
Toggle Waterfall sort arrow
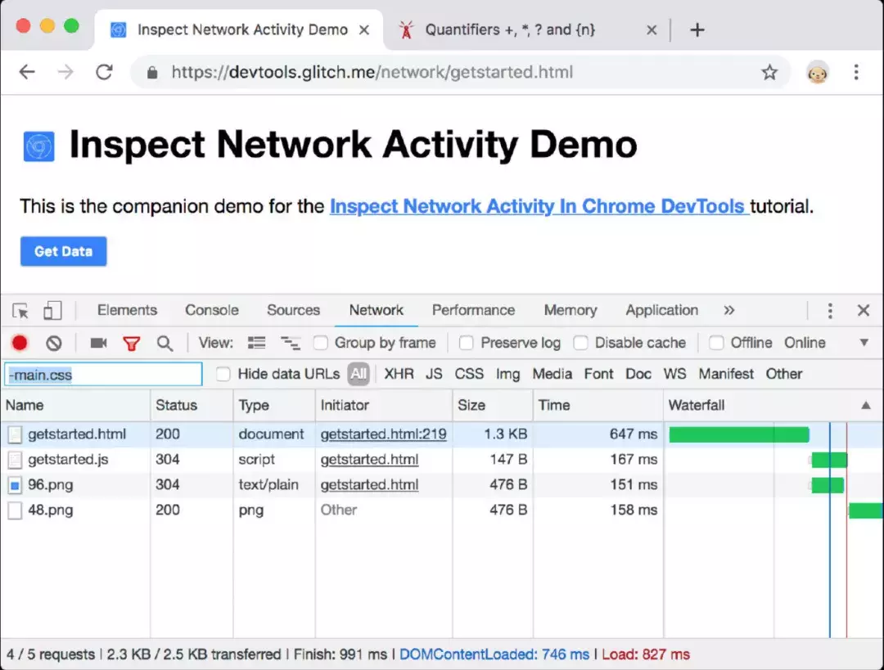click(x=866, y=405)
